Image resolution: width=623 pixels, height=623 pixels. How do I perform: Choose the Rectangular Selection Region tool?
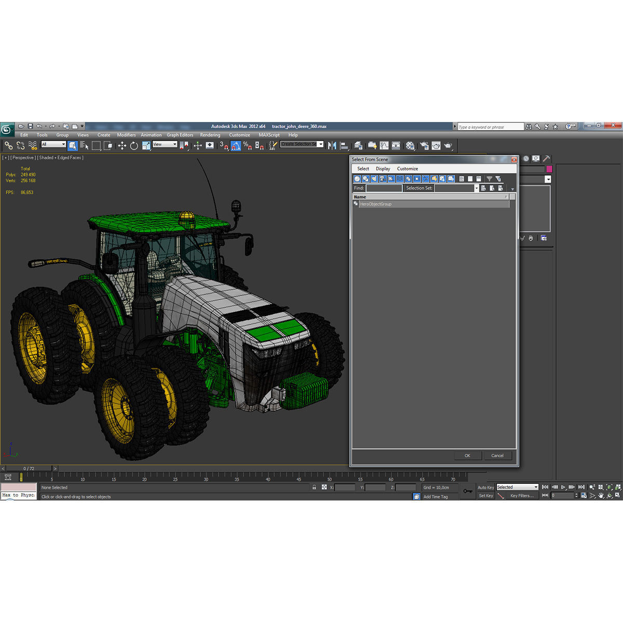pos(97,146)
